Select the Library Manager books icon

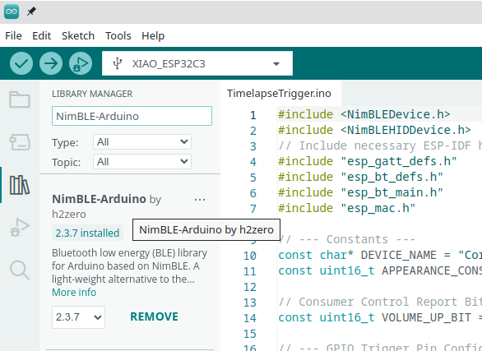[x=20, y=185]
